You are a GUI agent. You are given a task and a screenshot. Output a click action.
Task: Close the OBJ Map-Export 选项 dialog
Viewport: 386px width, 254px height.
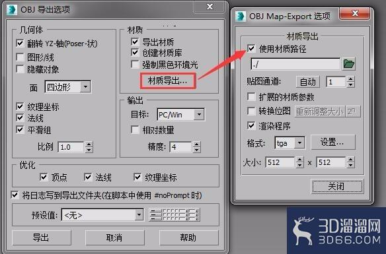pyautogui.click(x=354, y=13)
